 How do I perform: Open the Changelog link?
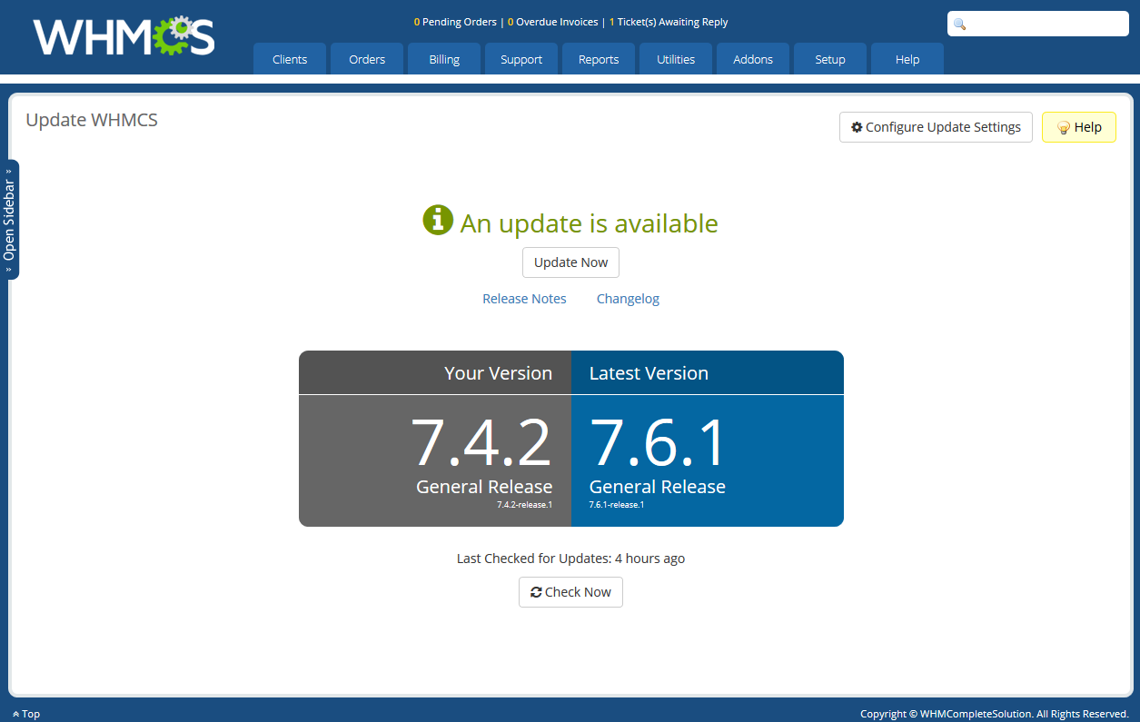pos(628,299)
